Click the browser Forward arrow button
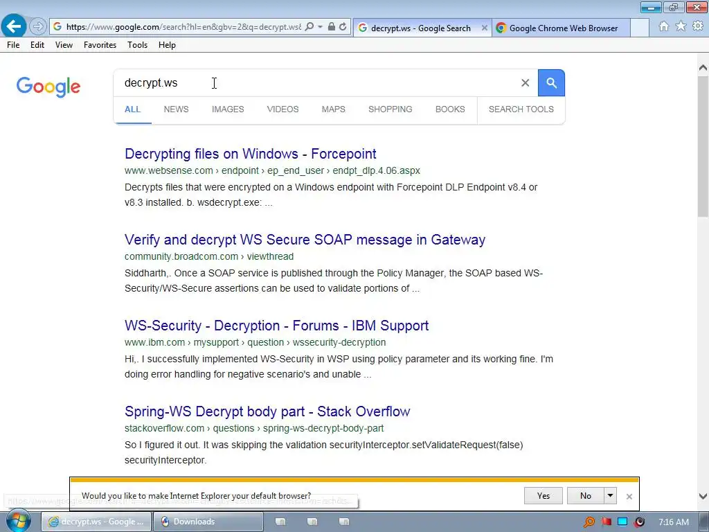The height and width of the screenshot is (532, 709). coord(37,27)
